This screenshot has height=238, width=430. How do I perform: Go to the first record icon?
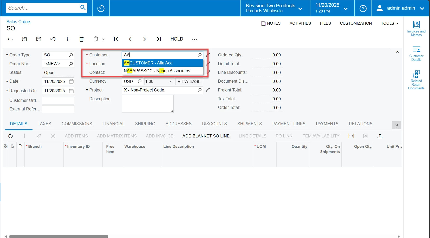[x=116, y=39]
